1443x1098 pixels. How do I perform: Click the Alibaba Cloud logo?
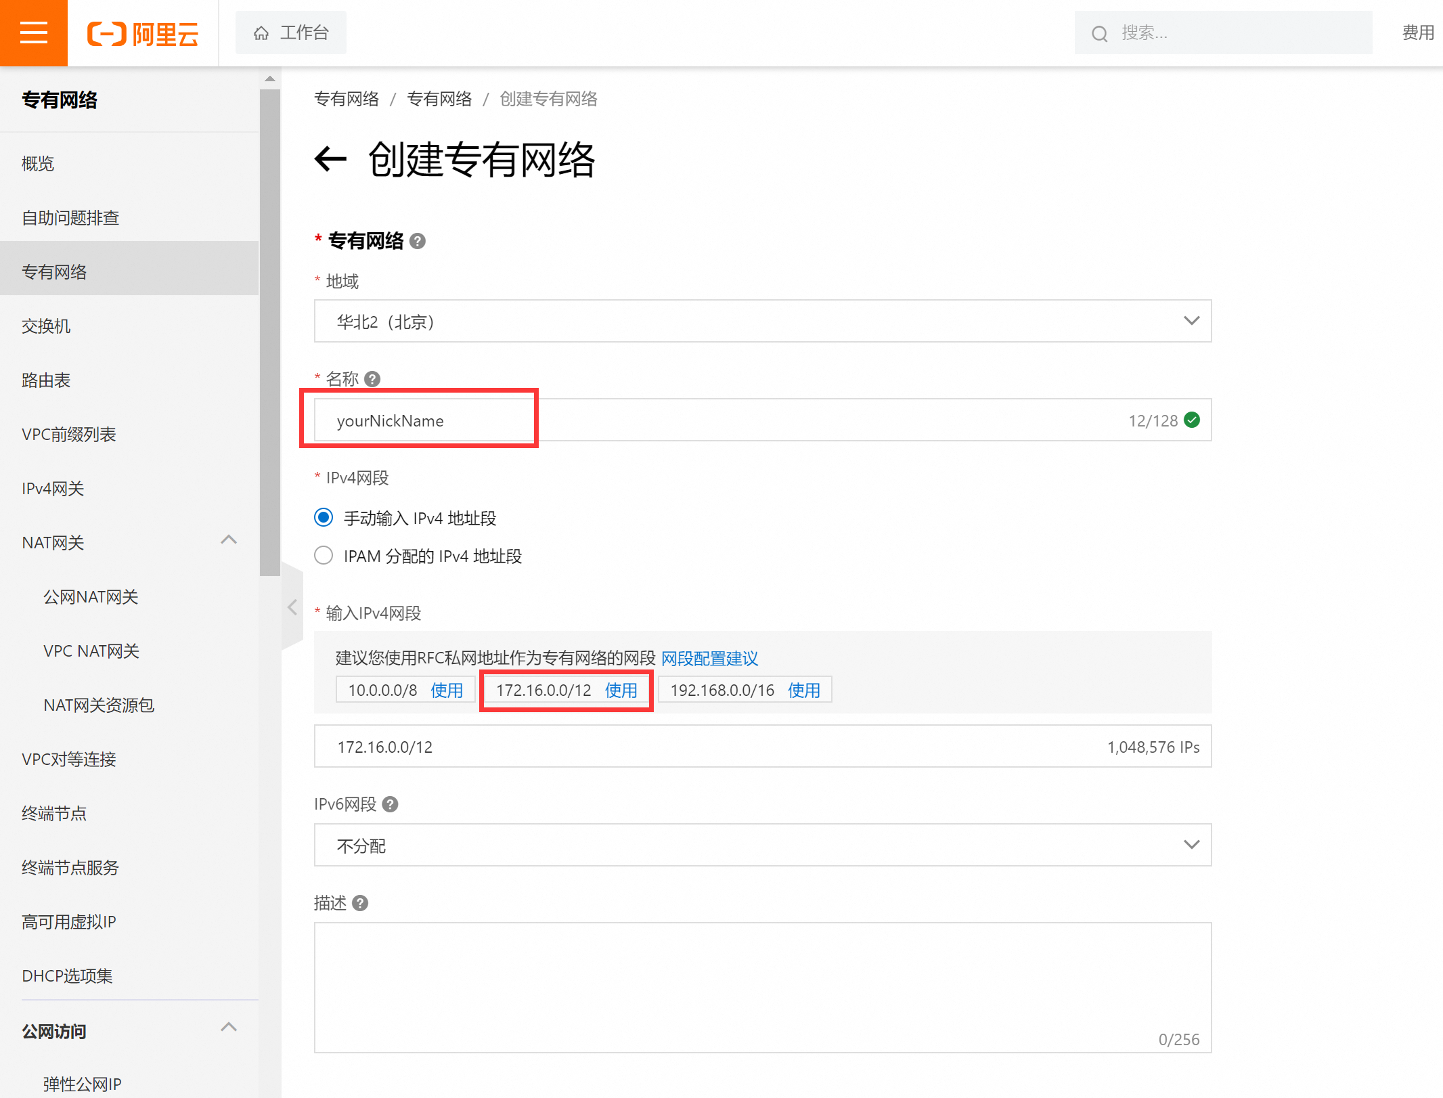143,33
